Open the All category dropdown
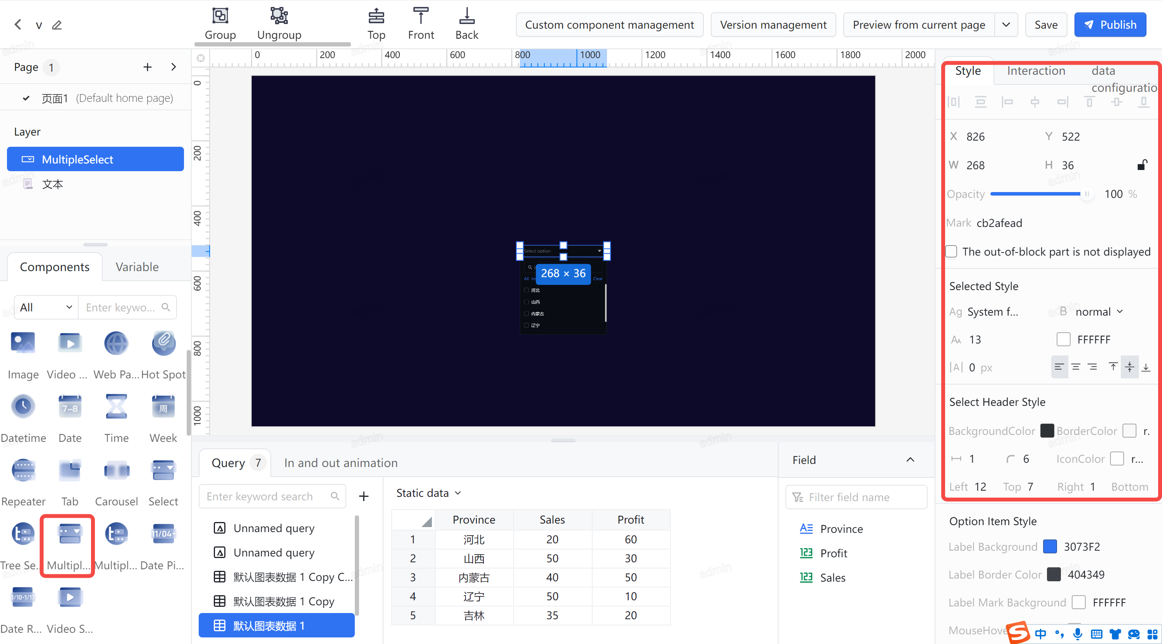 click(x=46, y=307)
